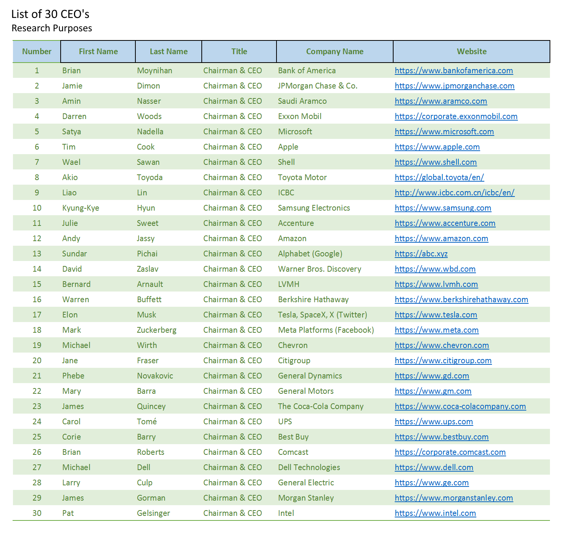Click the berkshirehathaway.com link
This screenshot has height=538, width=561.
point(461,300)
